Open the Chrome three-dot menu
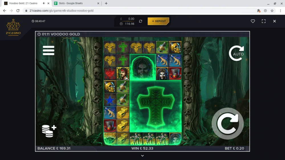The height and width of the screenshot is (160, 285). coord(280,11)
